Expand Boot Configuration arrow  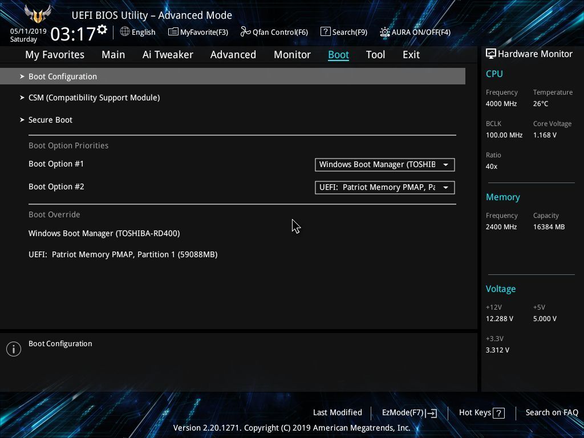pyautogui.click(x=22, y=76)
